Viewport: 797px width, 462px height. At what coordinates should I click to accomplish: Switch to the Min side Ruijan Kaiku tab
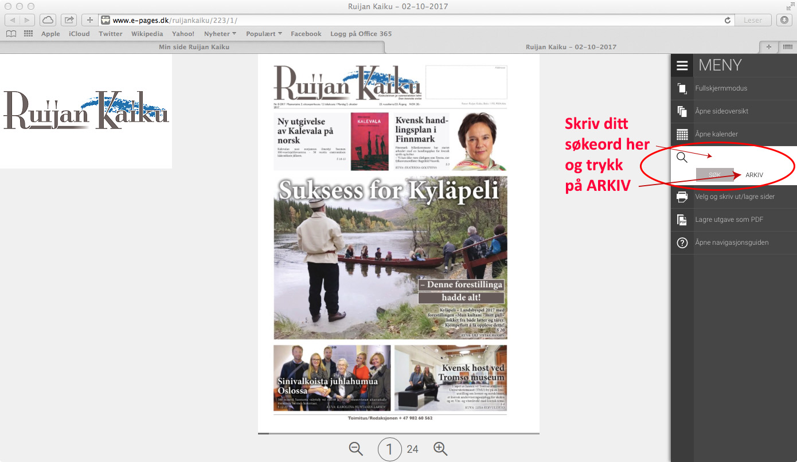click(x=194, y=47)
